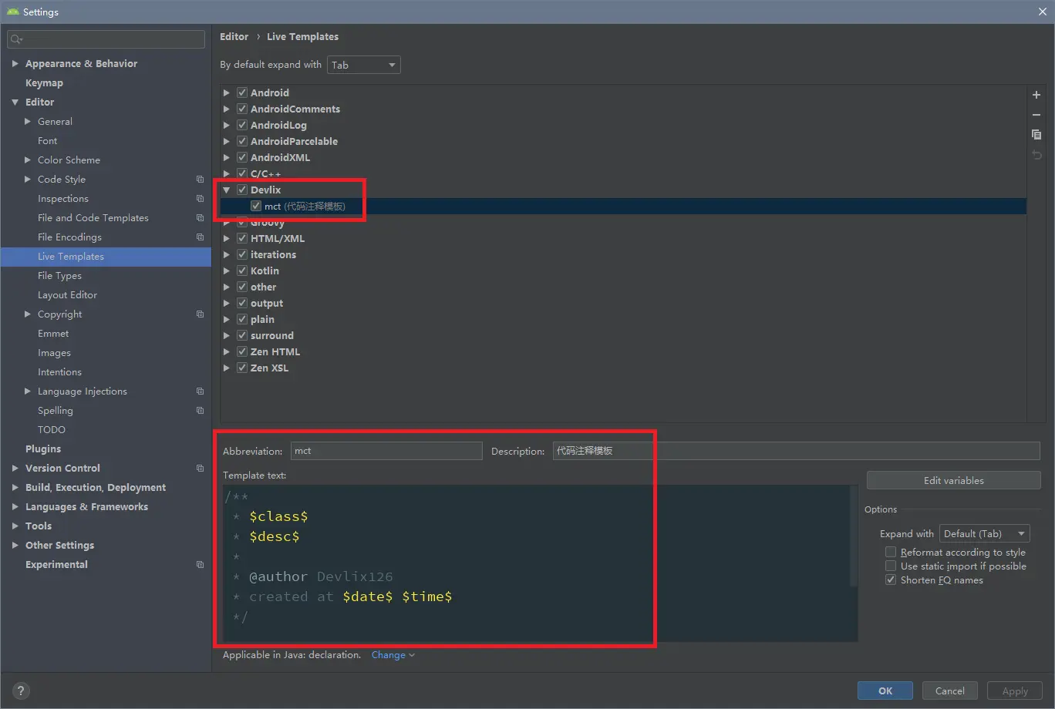This screenshot has height=709, width=1055.
Task: Click the Apply button
Action: (x=1015, y=691)
